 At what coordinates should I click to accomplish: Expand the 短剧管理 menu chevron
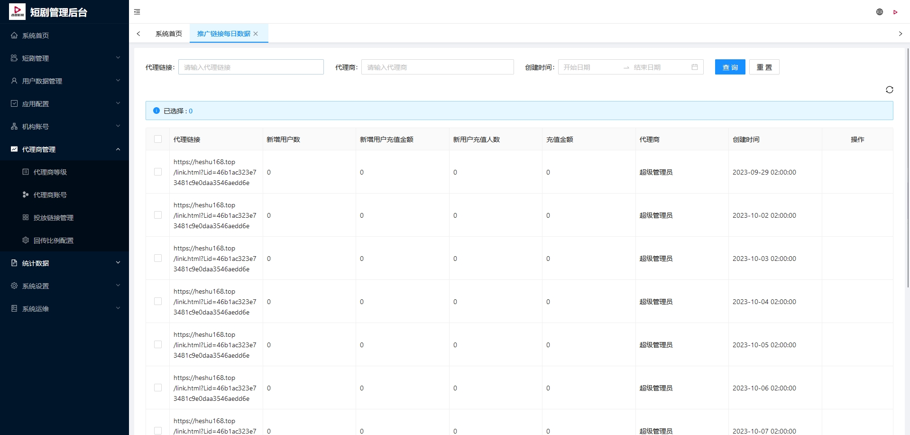pos(118,57)
